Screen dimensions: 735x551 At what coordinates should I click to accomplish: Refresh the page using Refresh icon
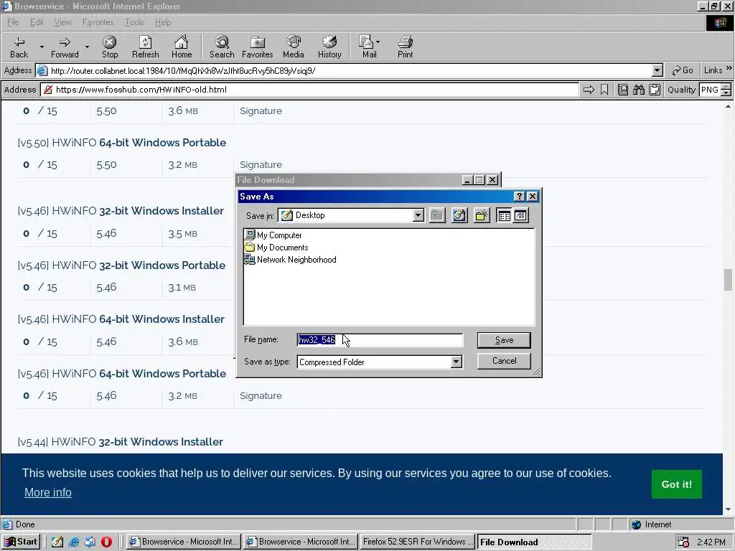(145, 47)
